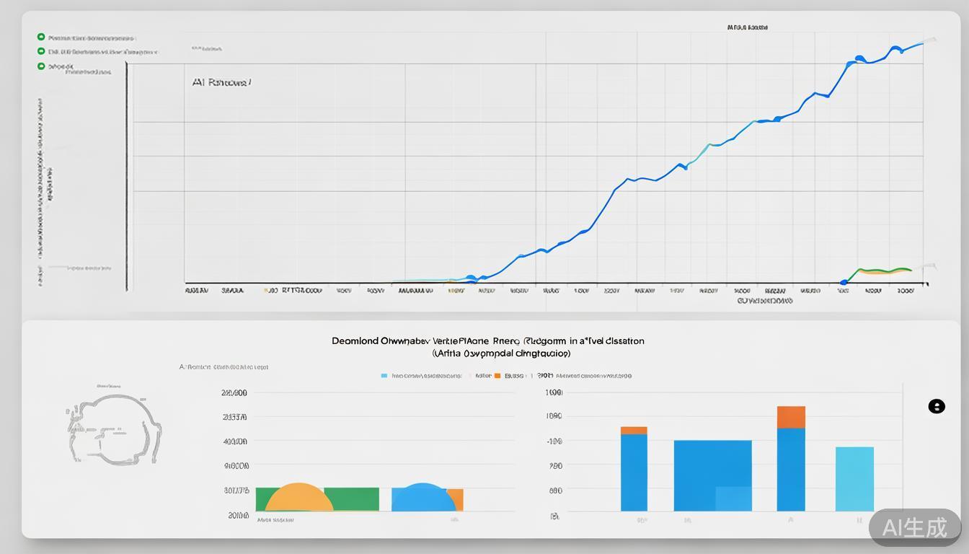Image resolution: width=969 pixels, height=554 pixels.
Task: Select the light cyan bar on far right
Action: pos(854,478)
